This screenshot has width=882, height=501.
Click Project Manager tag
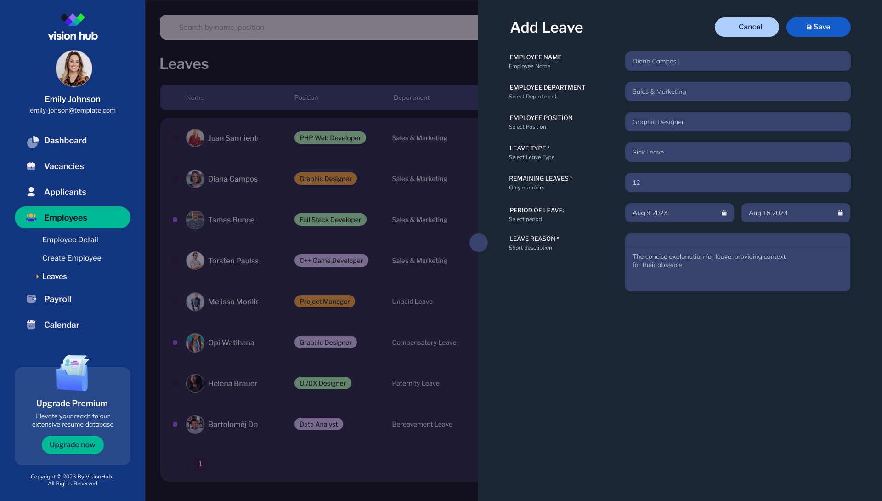[x=325, y=302]
